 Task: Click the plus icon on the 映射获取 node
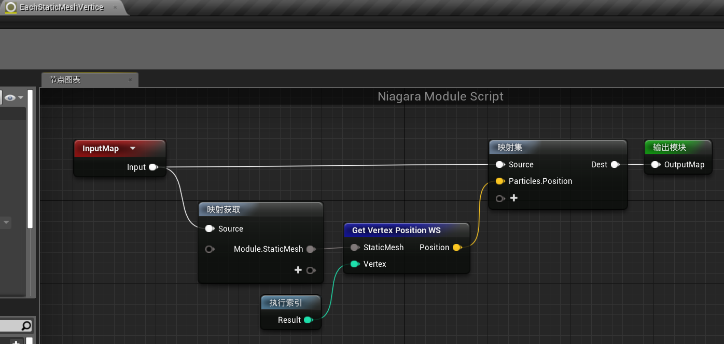(x=298, y=270)
